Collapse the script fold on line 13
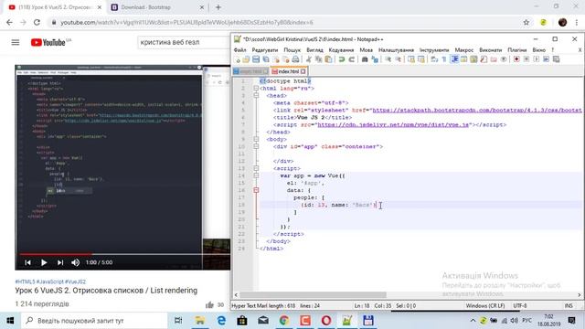The width and height of the screenshot is (585, 329). click(256, 168)
